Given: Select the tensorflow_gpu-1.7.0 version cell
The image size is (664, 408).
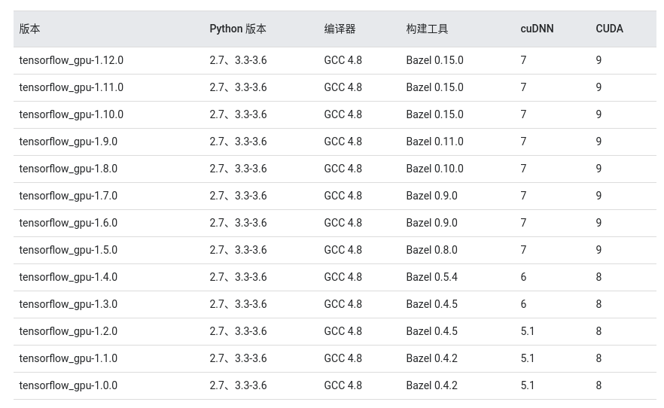Looking at the screenshot, I should [69, 196].
